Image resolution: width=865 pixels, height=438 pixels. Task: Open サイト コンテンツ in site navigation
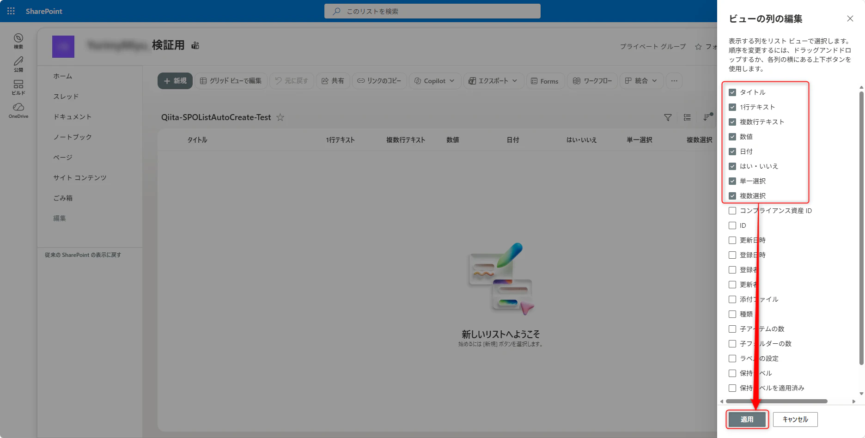click(x=80, y=178)
